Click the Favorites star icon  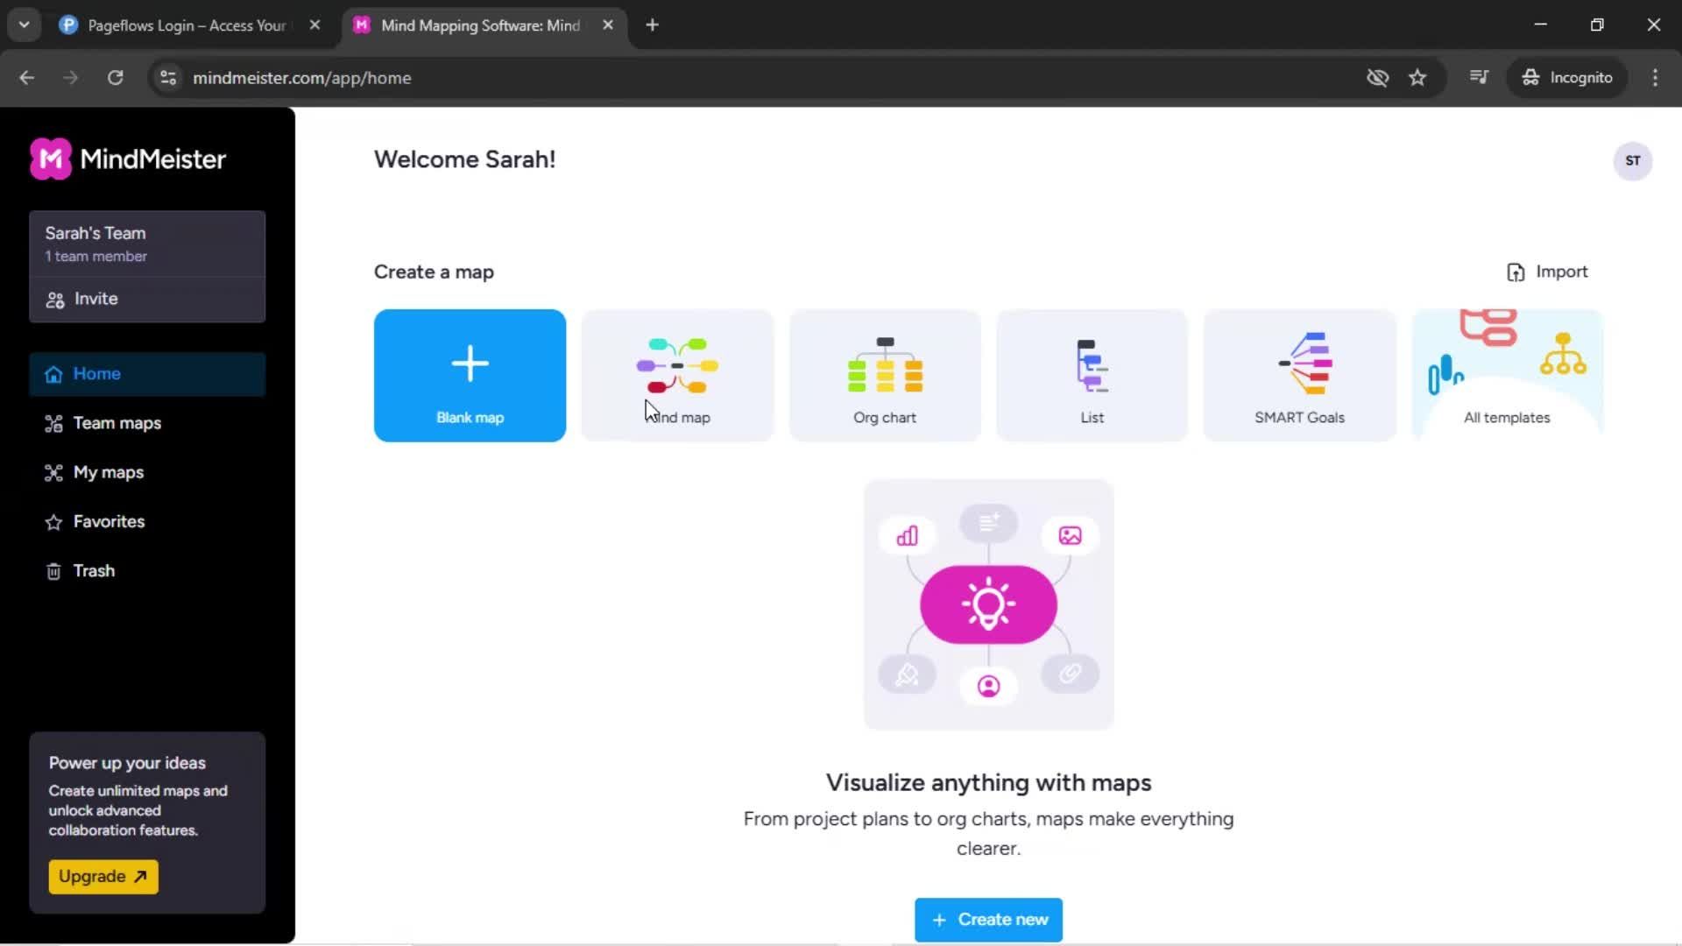[53, 522]
